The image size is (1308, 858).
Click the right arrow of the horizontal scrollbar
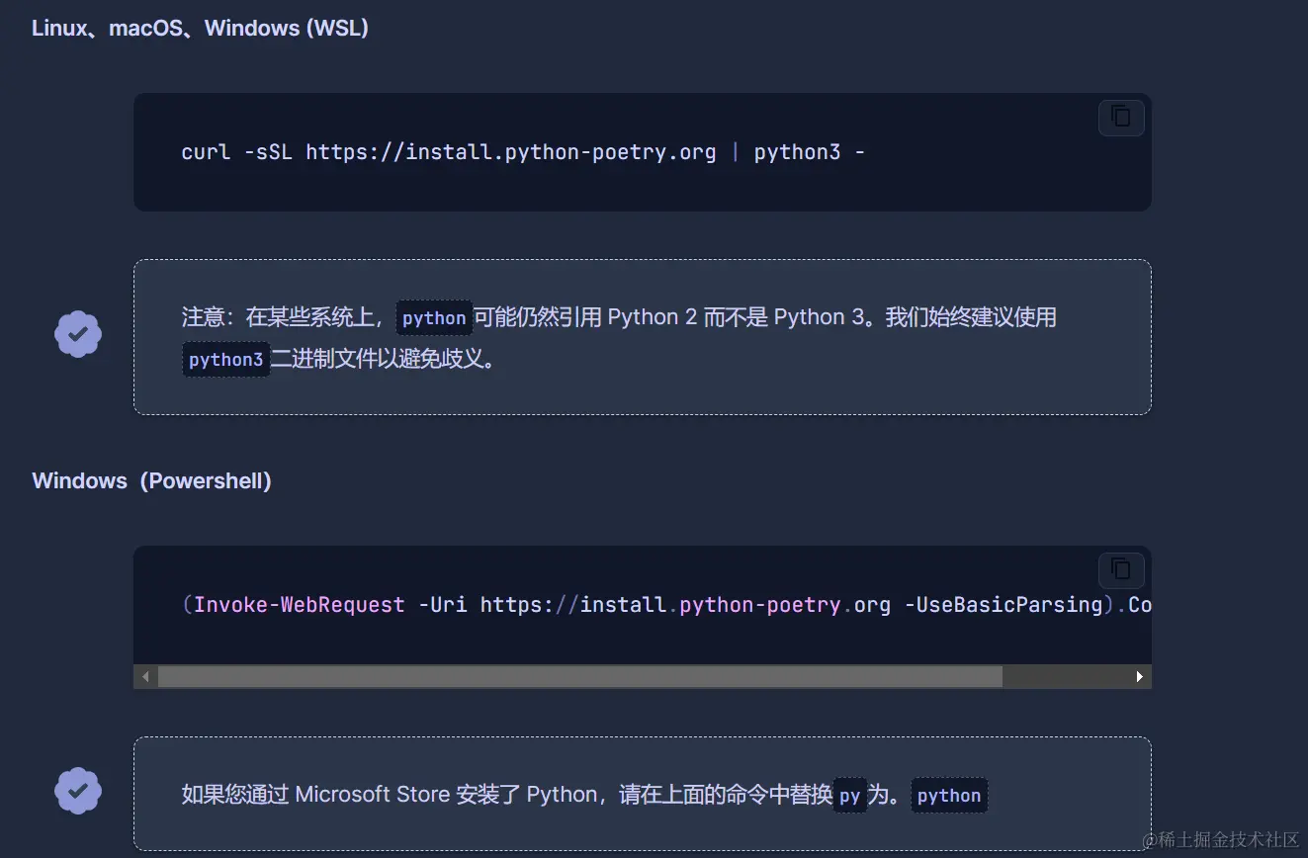click(x=1139, y=676)
